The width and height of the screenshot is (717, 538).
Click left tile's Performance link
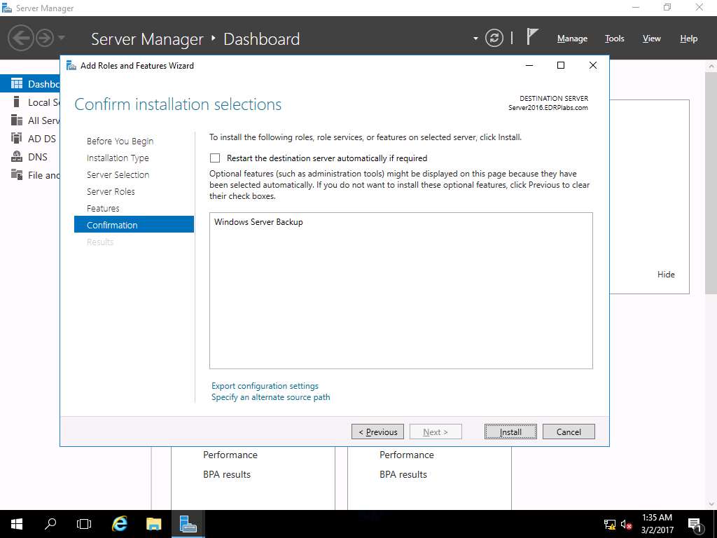pyautogui.click(x=230, y=455)
